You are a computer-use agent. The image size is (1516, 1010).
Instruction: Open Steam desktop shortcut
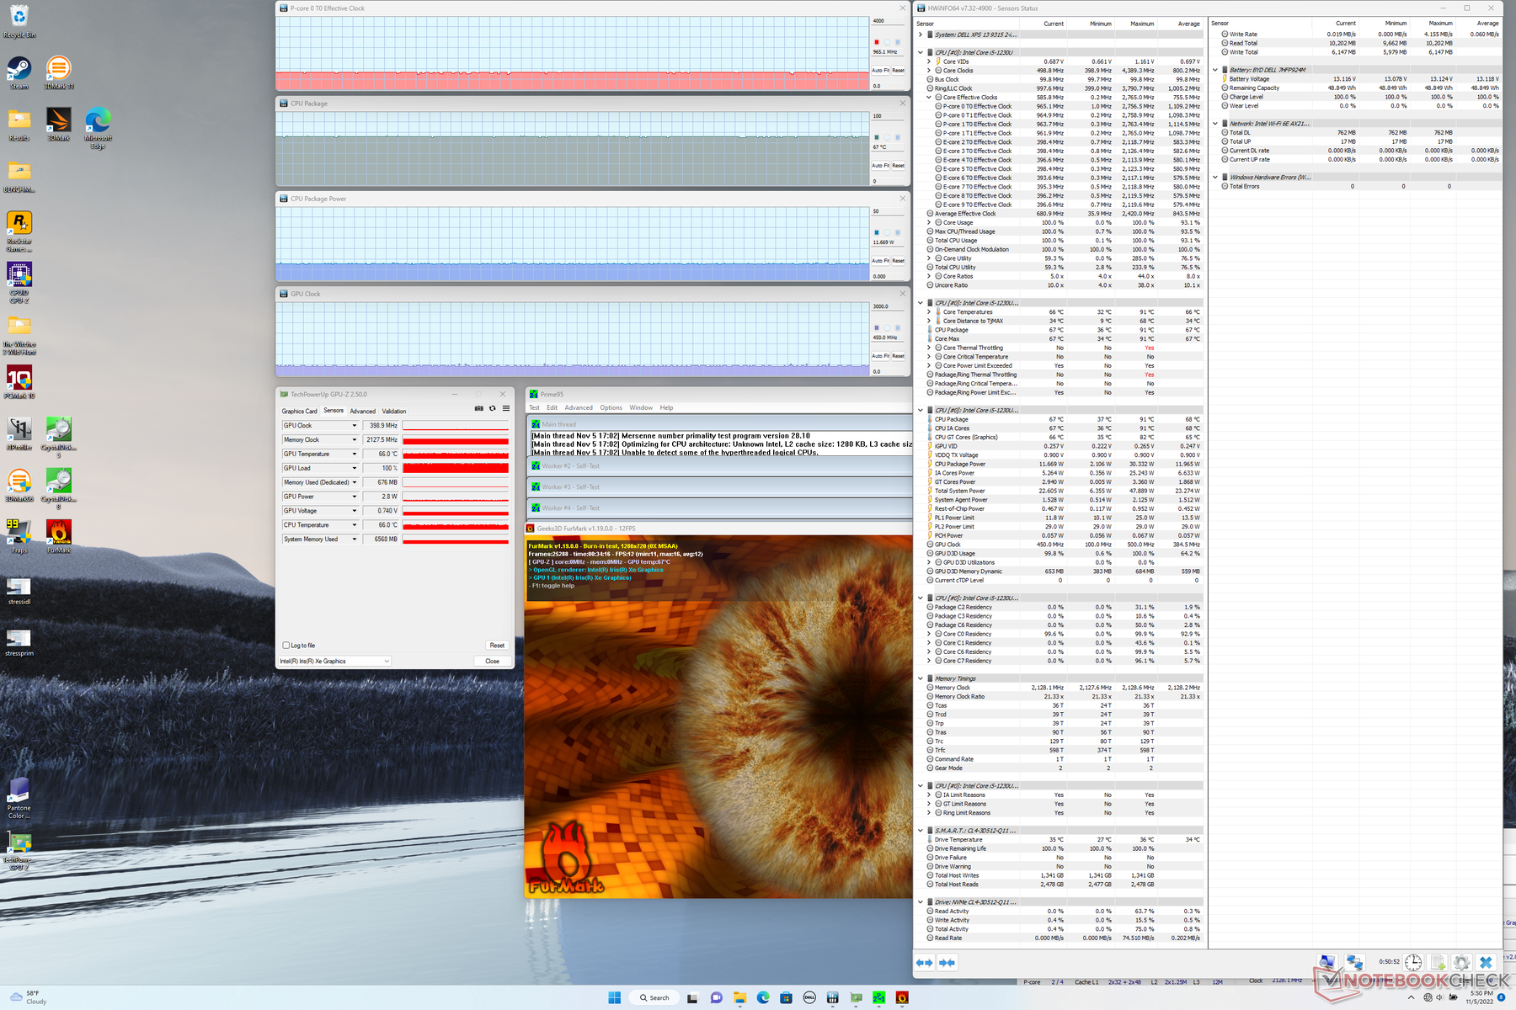(x=19, y=73)
